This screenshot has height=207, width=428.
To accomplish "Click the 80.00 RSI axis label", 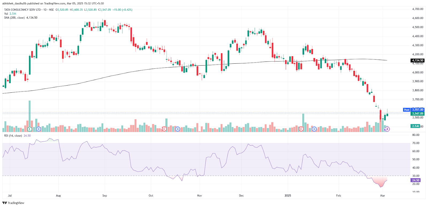I will click(416, 135).
